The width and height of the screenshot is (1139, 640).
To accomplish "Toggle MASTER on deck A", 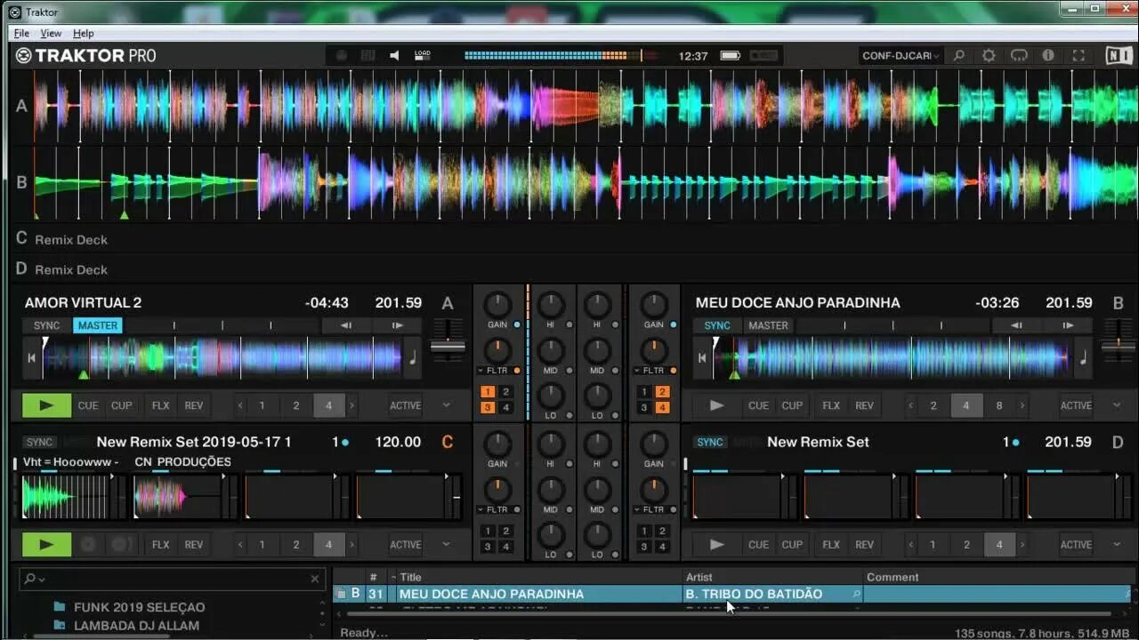I will coord(98,325).
